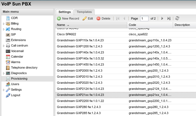Expand the Call centrum tree node

[4, 46]
